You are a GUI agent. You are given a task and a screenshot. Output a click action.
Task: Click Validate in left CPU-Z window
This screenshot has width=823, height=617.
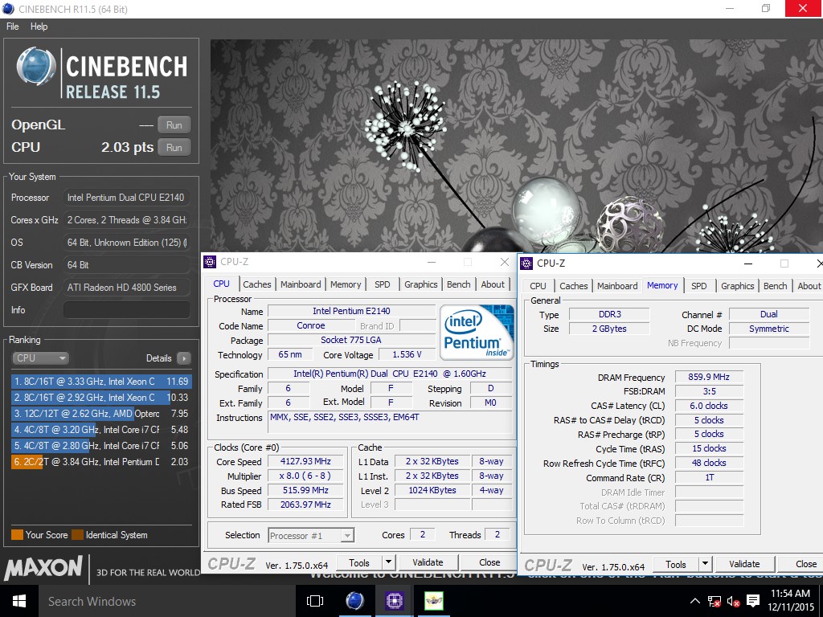[x=428, y=562]
